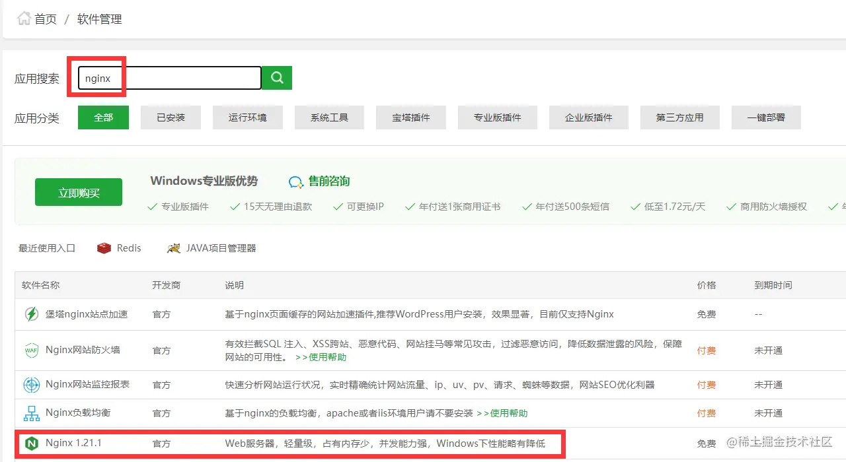Click 软件管理 in the breadcrumb
This screenshot has width=846, height=462.
[100, 19]
